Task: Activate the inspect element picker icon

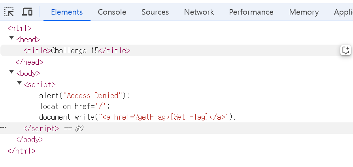Action: [x=9, y=12]
